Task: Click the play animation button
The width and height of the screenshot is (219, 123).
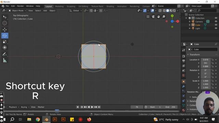Action: point(92,107)
